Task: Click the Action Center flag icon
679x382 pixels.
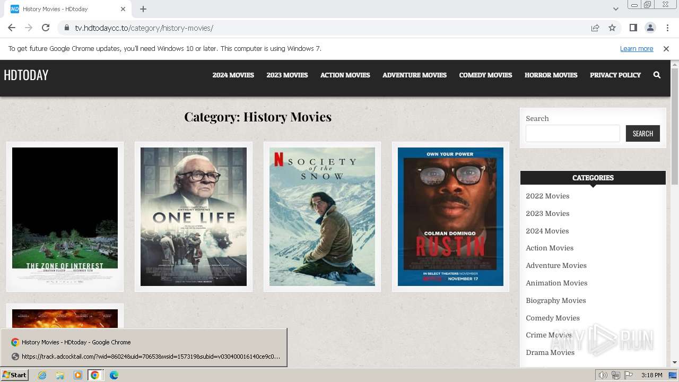Action: pyautogui.click(x=629, y=375)
